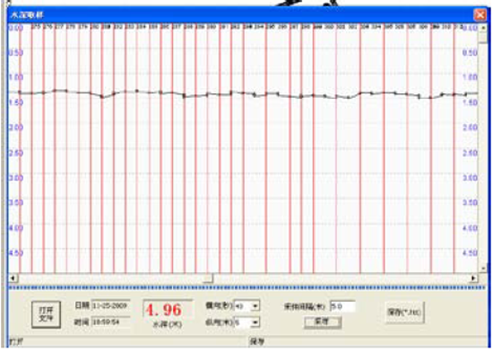Click the chart's horizontal scrollbar right arrow
Screen dimensions: 493x351
point(473,278)
